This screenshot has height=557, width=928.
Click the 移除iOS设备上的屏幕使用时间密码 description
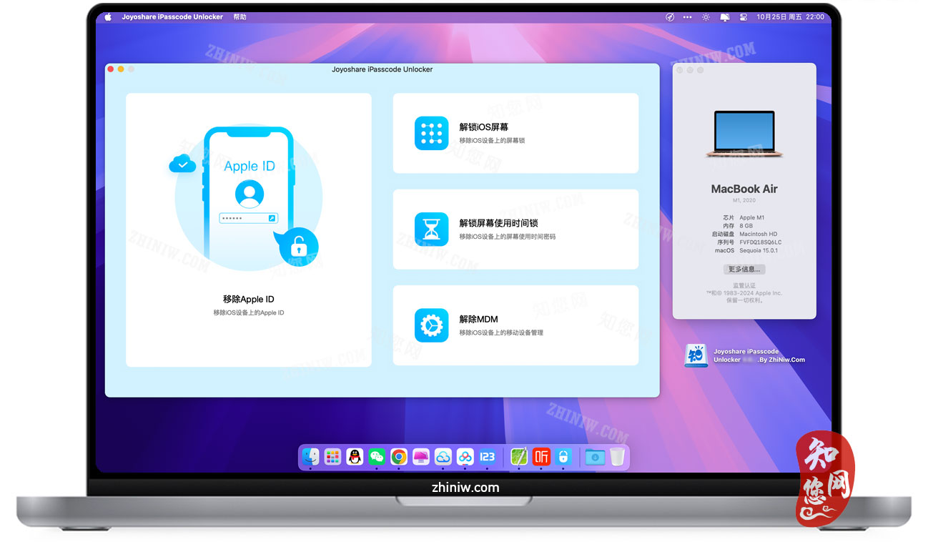[507, 237]
